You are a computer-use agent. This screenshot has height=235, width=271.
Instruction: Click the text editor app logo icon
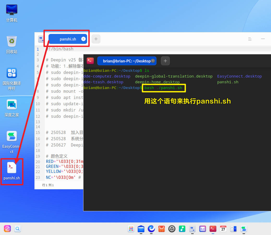[41, 39]
